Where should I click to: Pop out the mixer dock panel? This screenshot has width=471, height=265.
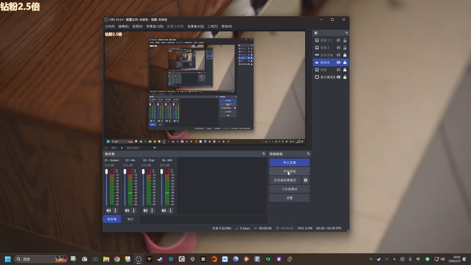(x=264, y=154)
